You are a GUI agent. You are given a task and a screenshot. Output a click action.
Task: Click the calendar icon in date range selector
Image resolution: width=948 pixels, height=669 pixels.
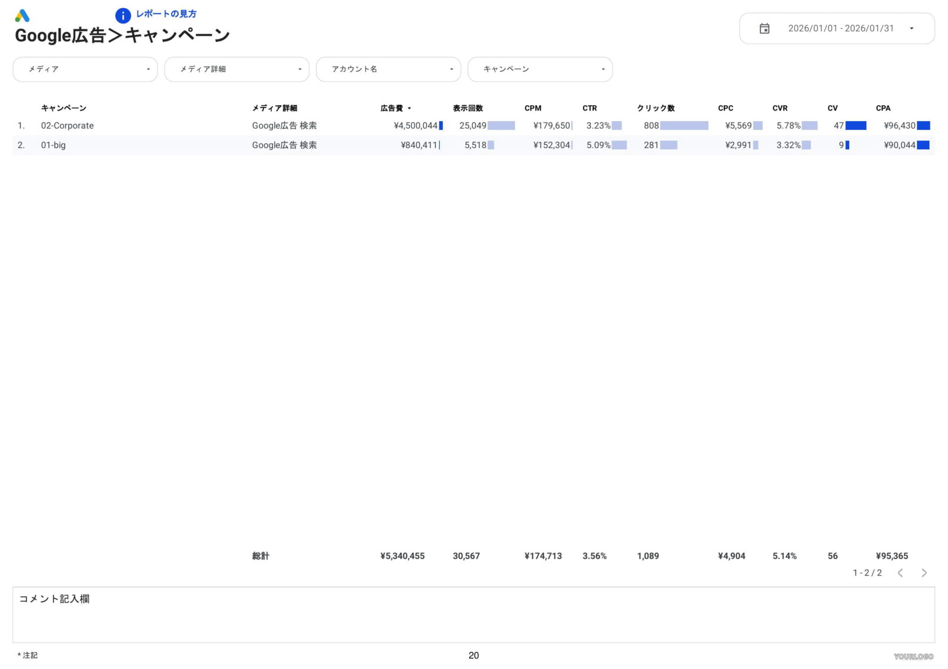click(x=765, y=28)
